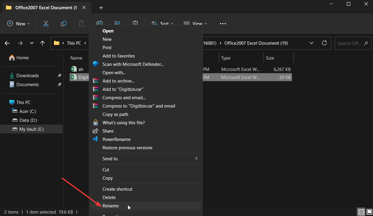The image size is (373, 216).
Task: Select Delete in the context menu
Action: tap(146, 197)
